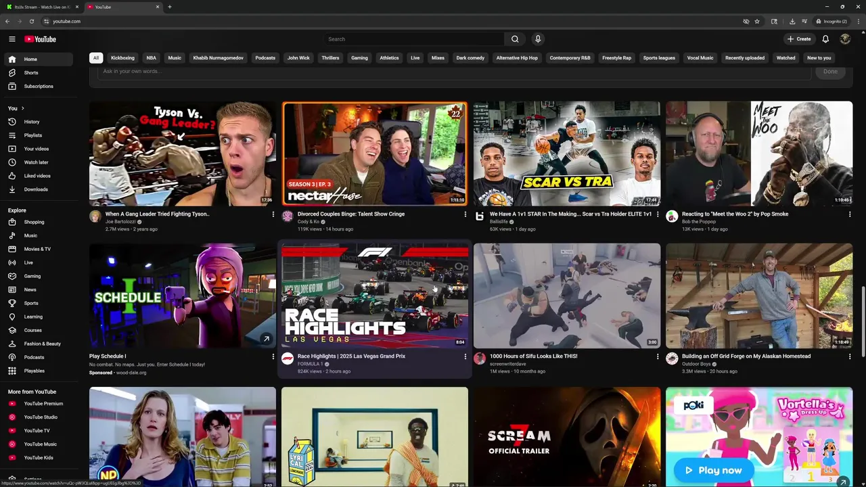The width and height of the screenshot is (866, 487).
Task: Open News under Explore
Action: click(x=38, y=289)
